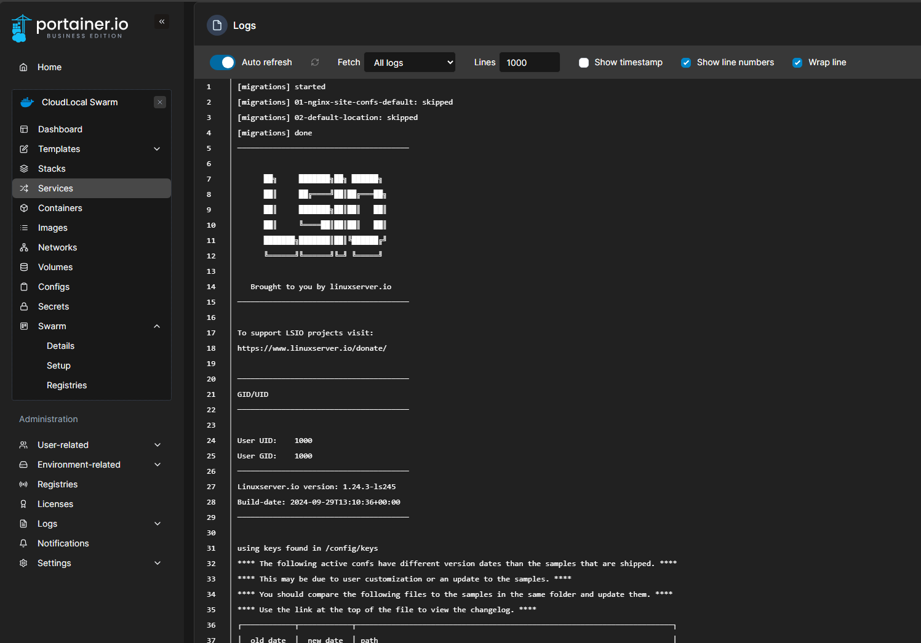
Task: Click the Lines number input field
Action: pos(529,63)
